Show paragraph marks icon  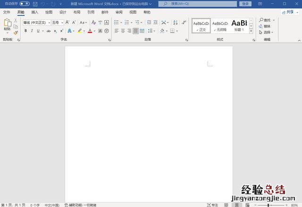click(x=184, y=22)
